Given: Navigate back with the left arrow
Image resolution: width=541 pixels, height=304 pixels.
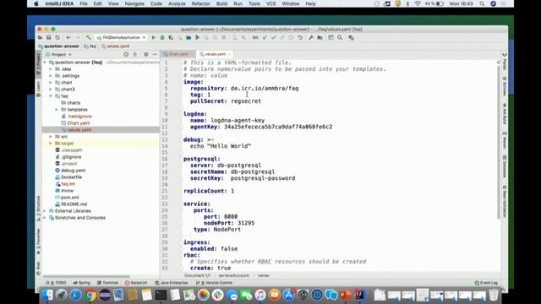Looking at the screenshot, I should pos(68,37).
